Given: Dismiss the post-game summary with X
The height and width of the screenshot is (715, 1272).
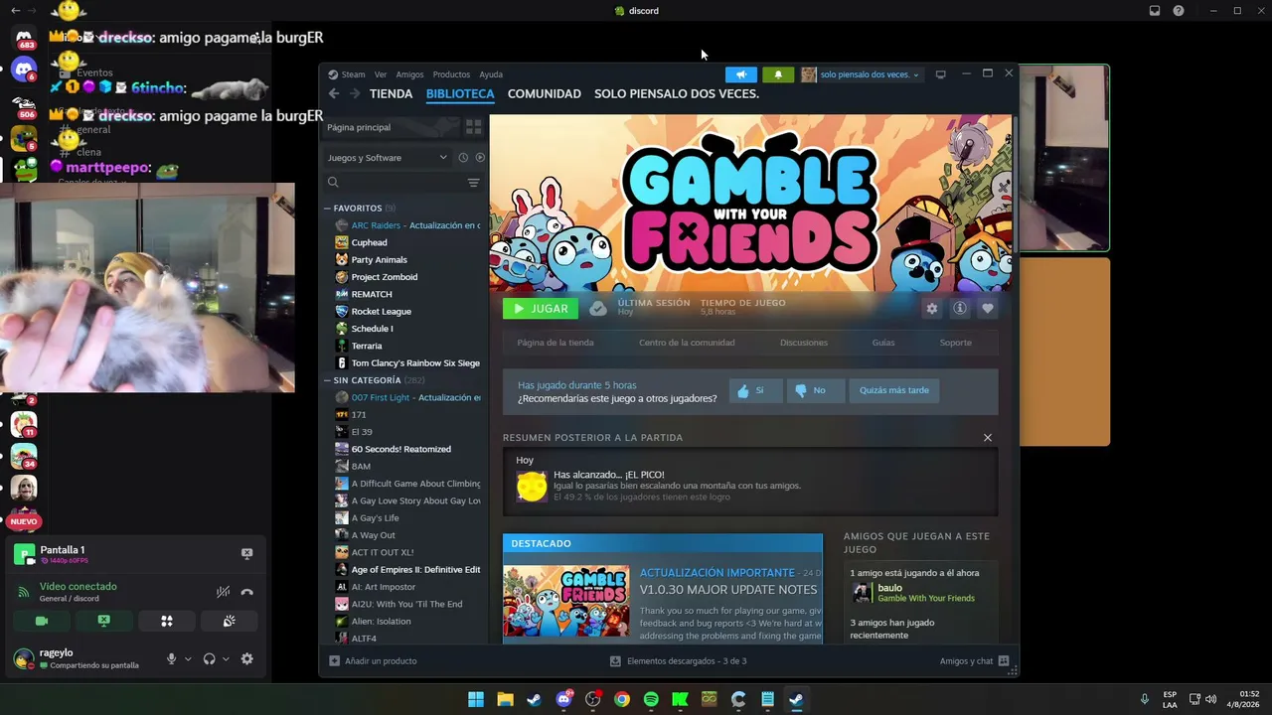Looking at the screenshot, I should click(x=988, y=438).
